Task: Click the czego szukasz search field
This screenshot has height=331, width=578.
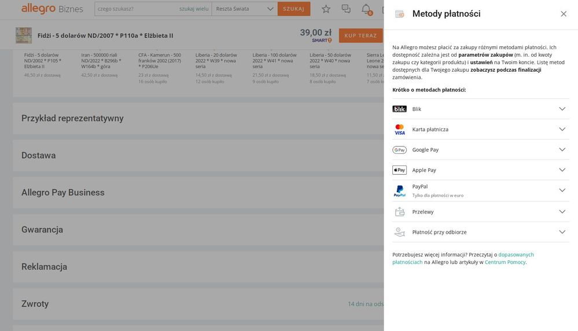Action: 136,9
